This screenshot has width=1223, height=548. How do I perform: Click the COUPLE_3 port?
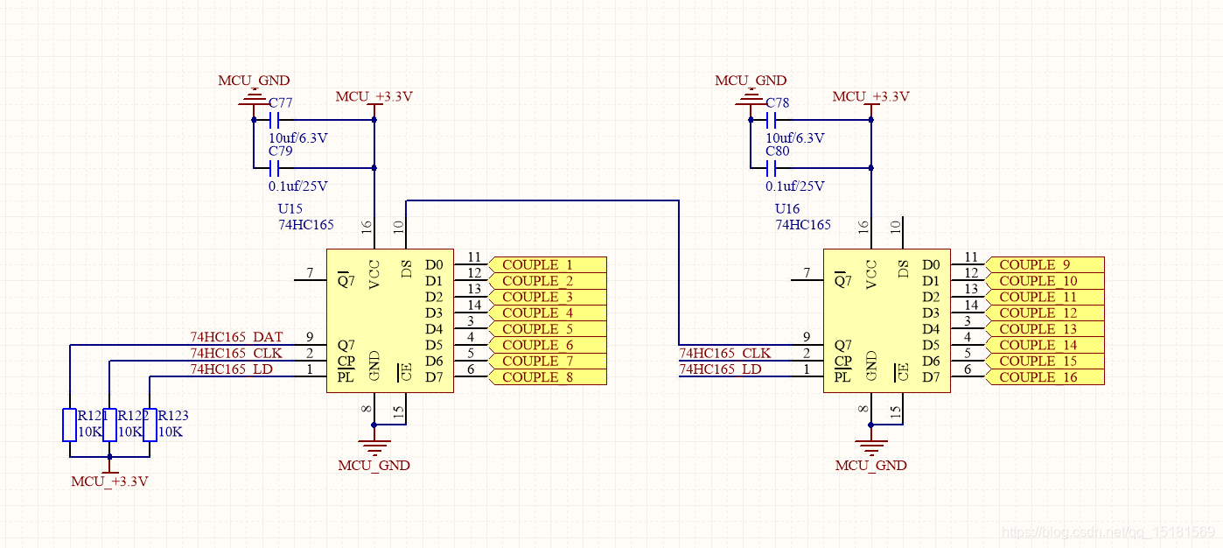[x=548, y=297]
